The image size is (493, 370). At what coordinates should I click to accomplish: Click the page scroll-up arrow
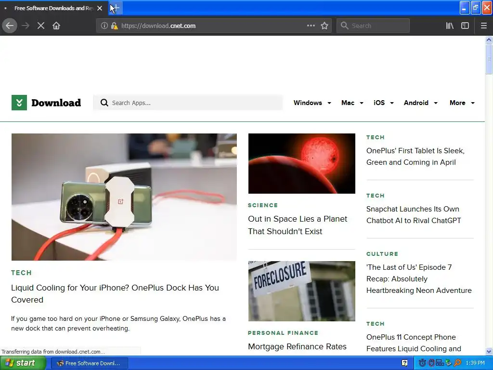[489, 40]
